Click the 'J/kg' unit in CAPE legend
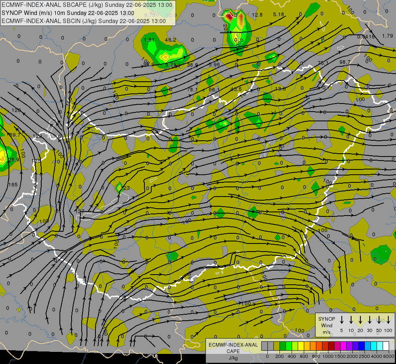The image size is (396, 364). [x=233, y=358]
